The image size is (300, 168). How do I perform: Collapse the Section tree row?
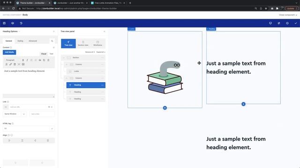point(64,57)
